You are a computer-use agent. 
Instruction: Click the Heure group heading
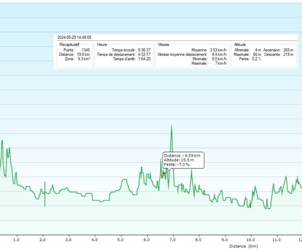tap(102, 44)
